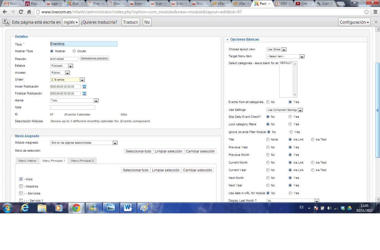Open Windows Media Player in taskbar
The image size is (380, 250).
click(59, 208)
